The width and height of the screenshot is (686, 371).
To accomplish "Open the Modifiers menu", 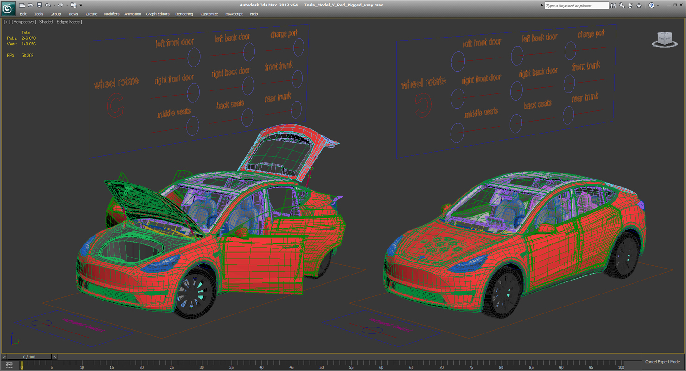I will coord(111,14).
